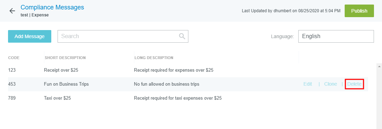
Task: Focus the Search input field
Action: coord(123,36)
